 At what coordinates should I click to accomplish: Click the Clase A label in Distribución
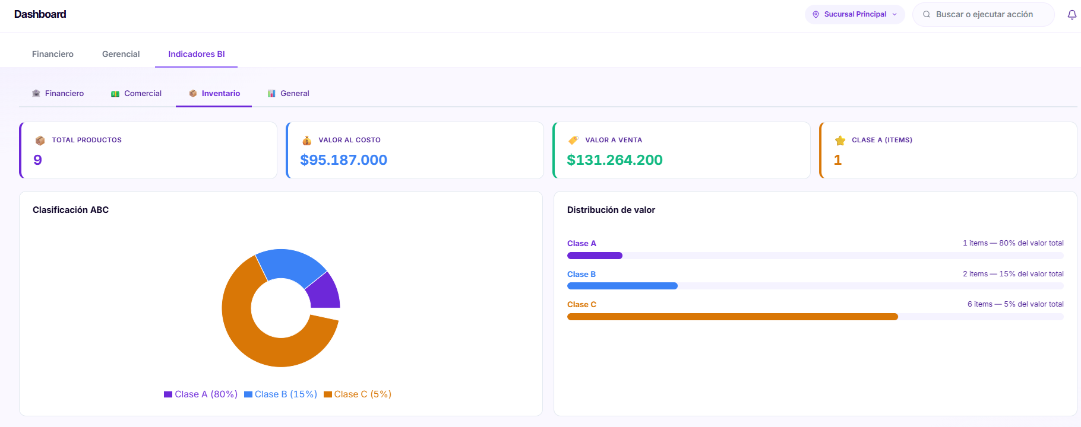[x=581, y=244]
